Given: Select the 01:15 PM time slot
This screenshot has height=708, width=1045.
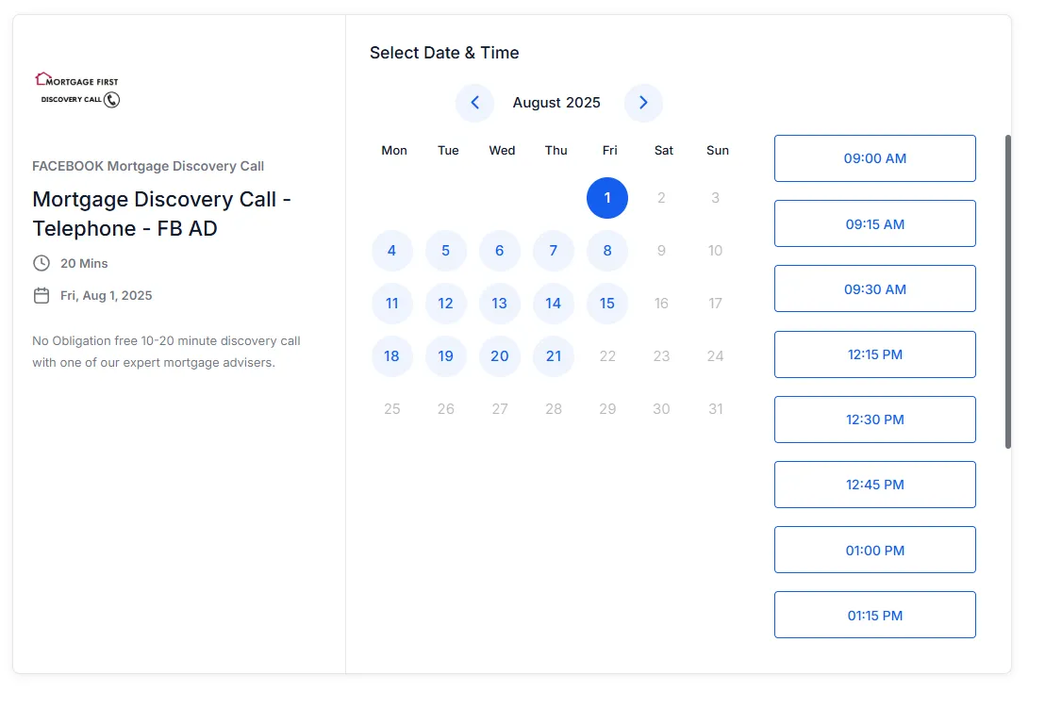Looking at the screenshot, I should click(x=874, y=616).
